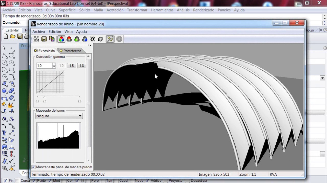Save the rendered image via floppy icon
The width and height of the screenshot is (327, 183).
pos(44,39)
